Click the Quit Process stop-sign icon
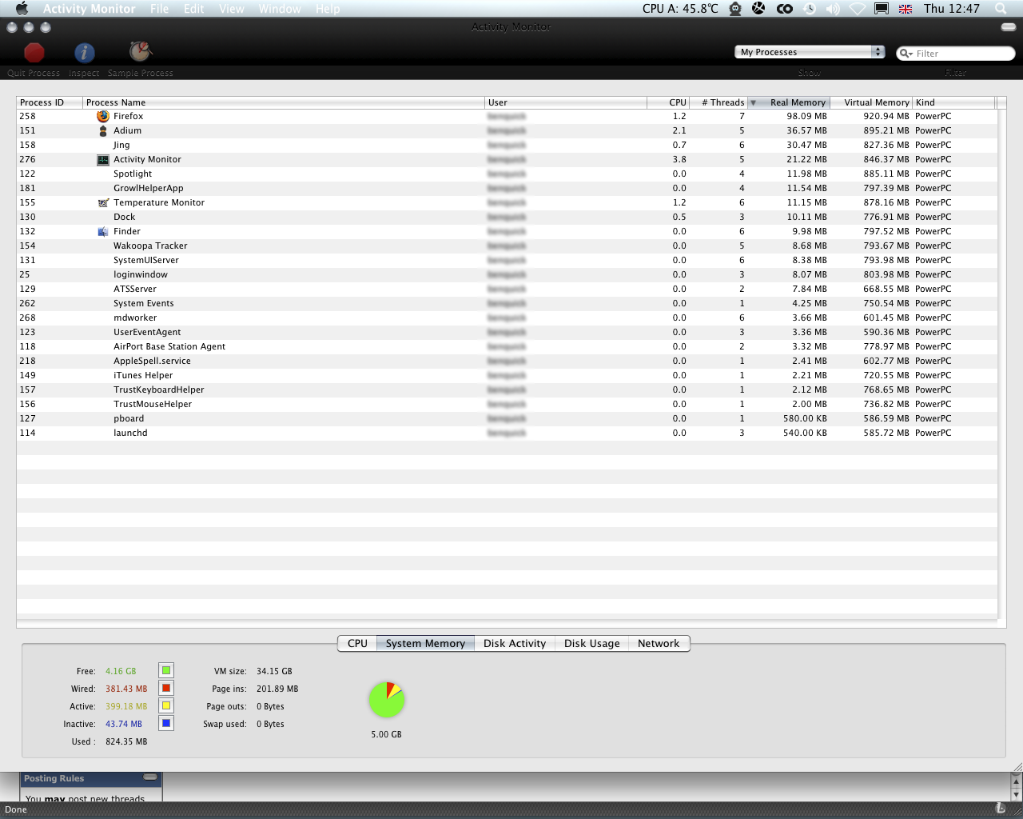Image resolution: width=1023 pixels, height=819 pixels. point(34,53)
